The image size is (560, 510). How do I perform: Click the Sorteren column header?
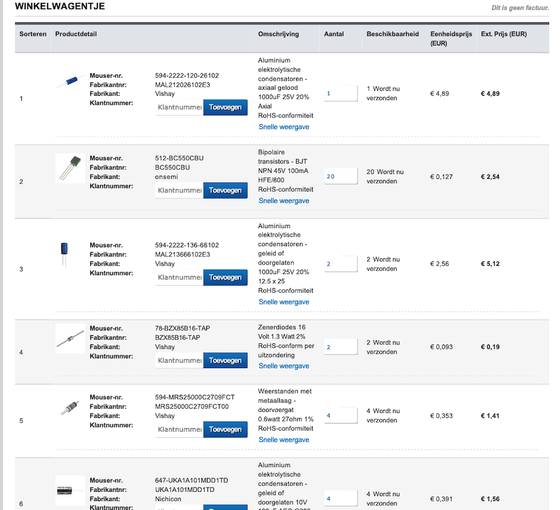pyautogui.click(x=33, y=34)
